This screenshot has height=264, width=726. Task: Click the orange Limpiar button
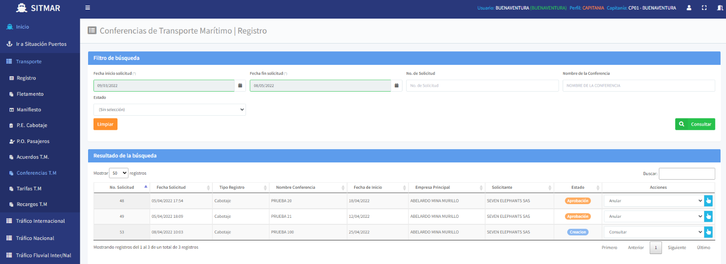pos(105,124)
